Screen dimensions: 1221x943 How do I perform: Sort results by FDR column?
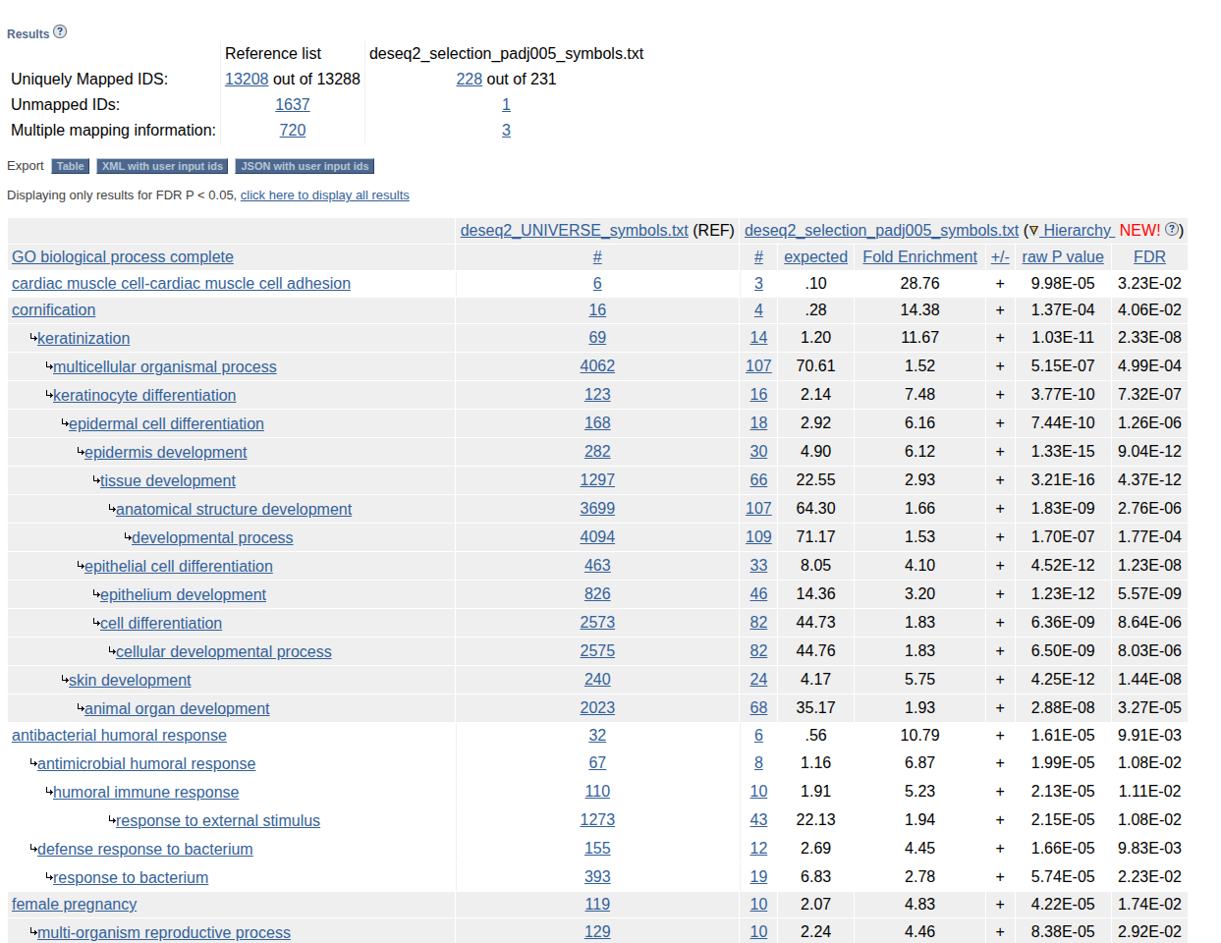click(1149, 256)
